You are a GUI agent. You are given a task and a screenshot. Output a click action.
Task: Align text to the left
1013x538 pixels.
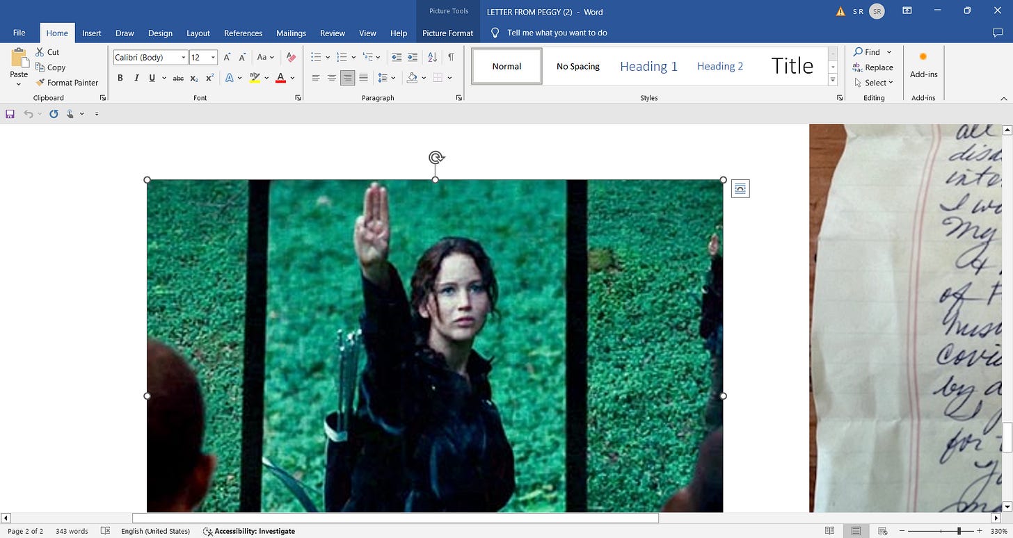pyautogui.click(x=316, y=78)
